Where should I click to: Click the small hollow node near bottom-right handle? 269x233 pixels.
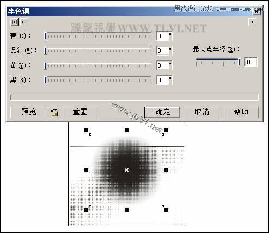point(163,206)
